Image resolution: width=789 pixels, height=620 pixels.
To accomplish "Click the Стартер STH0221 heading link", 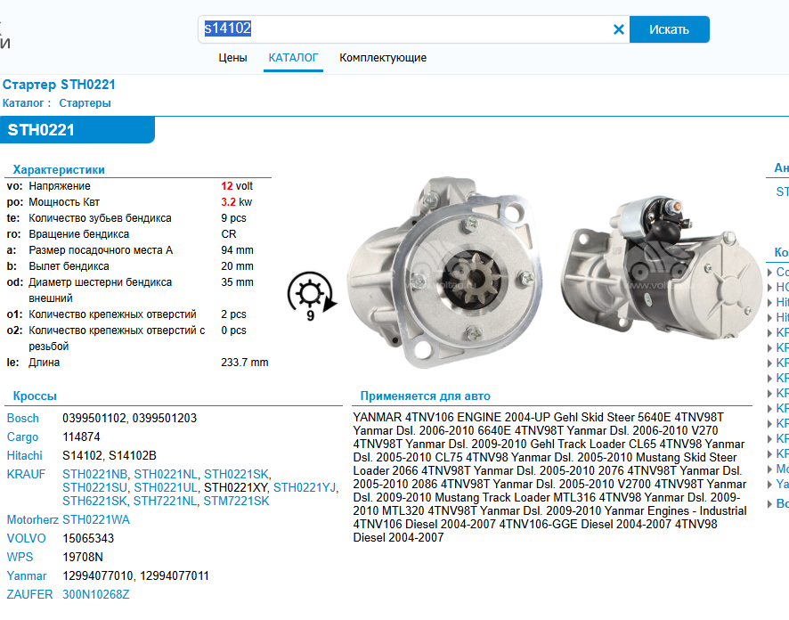I will tap(59, 85).
